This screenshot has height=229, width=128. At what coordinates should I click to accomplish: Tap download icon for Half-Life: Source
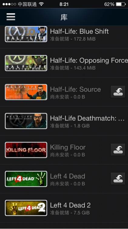[118, 92]
